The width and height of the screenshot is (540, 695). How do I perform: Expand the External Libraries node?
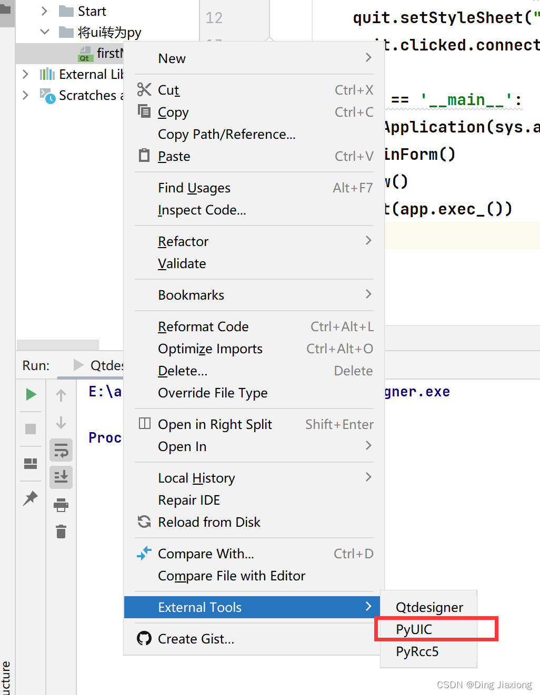[25, 74]
